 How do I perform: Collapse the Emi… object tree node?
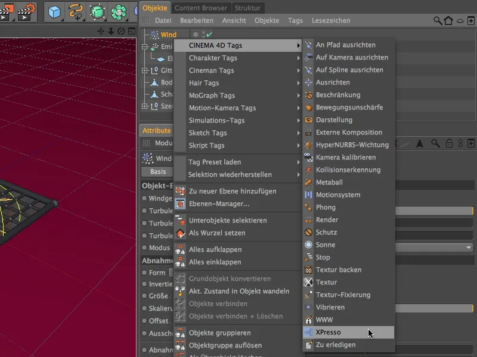145,46
